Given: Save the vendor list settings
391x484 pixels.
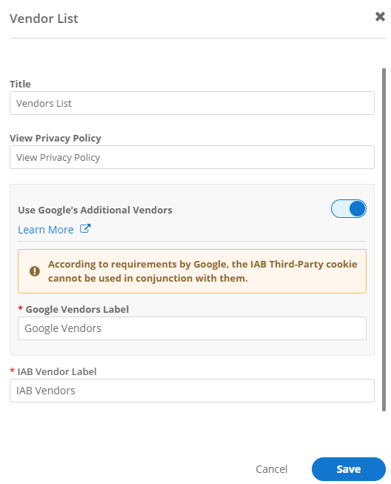Looking at the screenshot, I should coord(349,469).
